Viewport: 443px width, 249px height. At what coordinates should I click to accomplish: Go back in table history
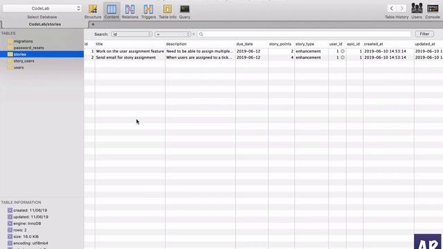point(392,8)
